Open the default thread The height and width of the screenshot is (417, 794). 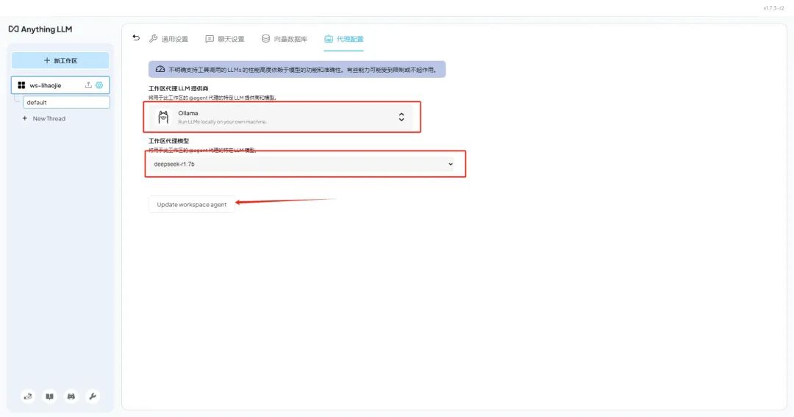click(x=66, y=102)
